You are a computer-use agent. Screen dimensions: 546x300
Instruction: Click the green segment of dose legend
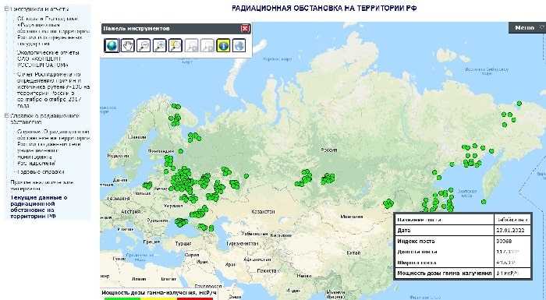pos(122,298)
